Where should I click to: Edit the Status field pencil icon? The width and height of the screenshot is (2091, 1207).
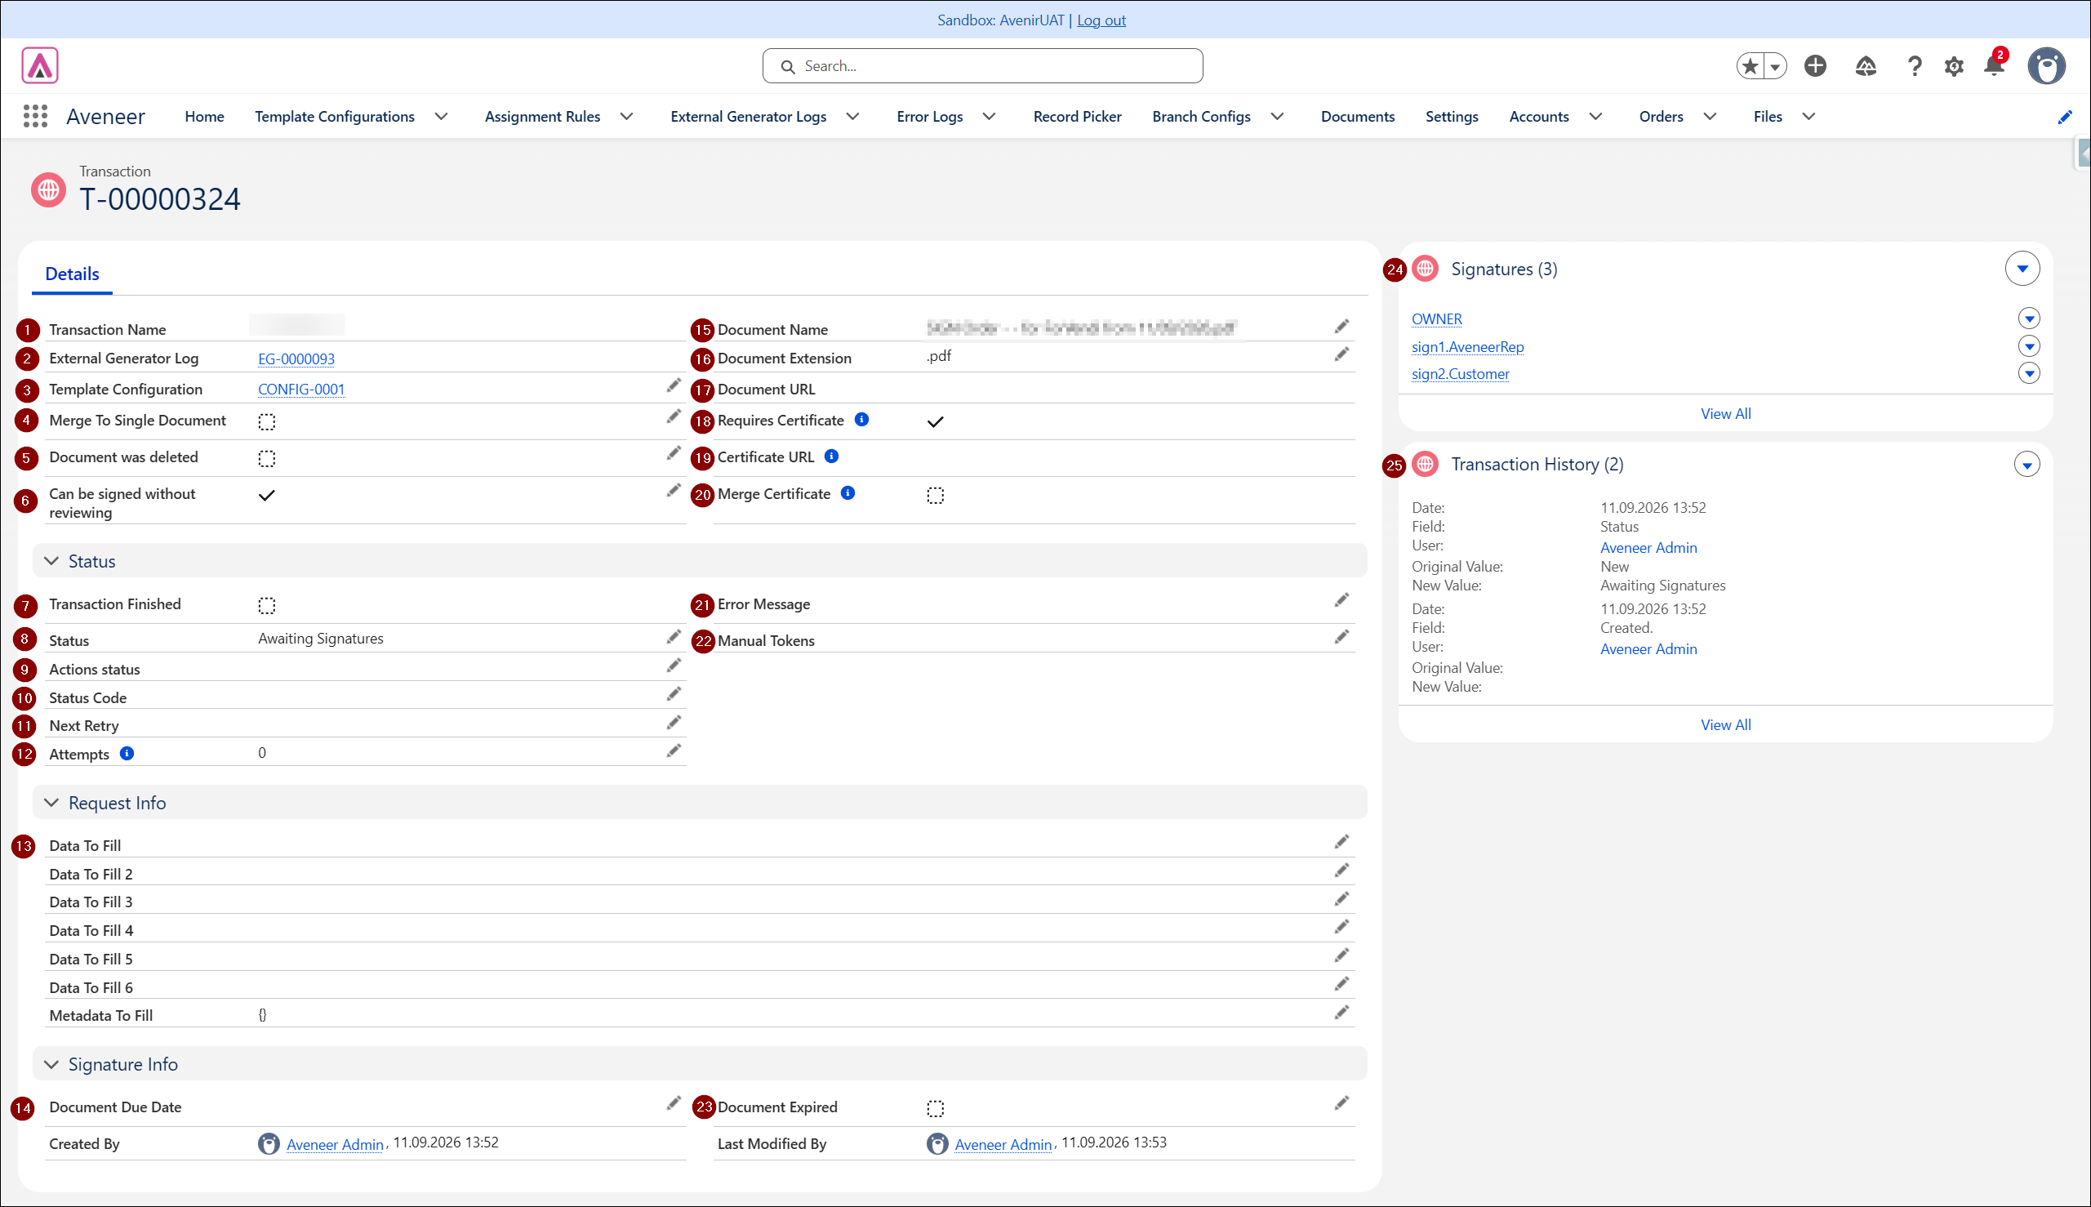pyautogui.click(x=674, y=637)
